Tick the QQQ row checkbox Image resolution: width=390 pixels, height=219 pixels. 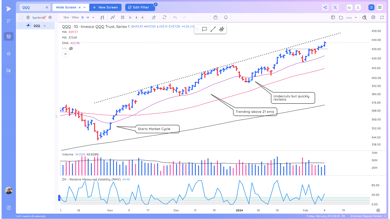point(21,26)
